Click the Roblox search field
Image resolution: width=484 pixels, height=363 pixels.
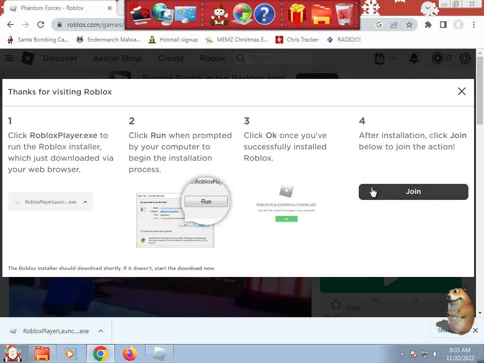[x=274, y=58]
